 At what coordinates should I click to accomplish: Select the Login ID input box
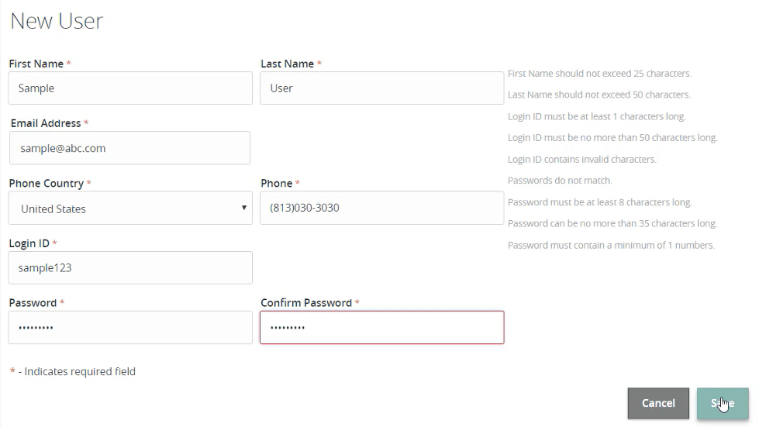[x=130, y=268]
